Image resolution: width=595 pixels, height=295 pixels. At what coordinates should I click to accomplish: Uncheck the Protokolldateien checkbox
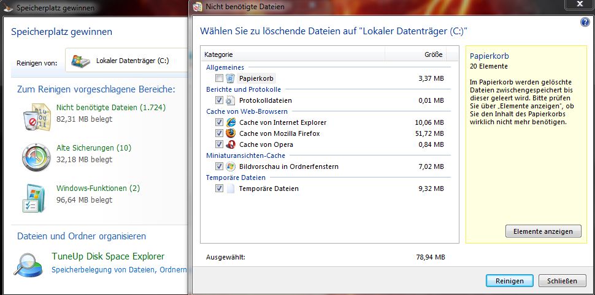[x=220, y=100]
